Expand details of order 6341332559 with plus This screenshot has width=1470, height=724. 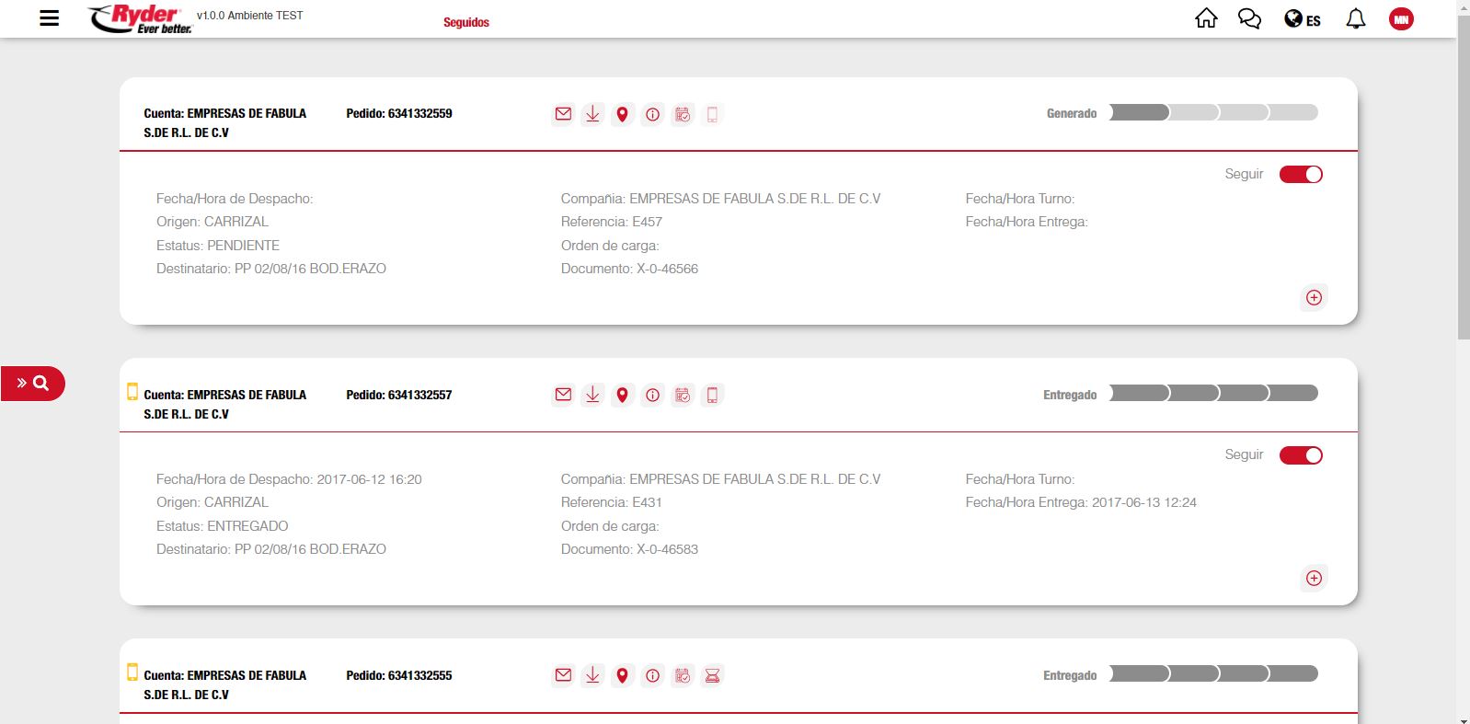point(1314,297)
